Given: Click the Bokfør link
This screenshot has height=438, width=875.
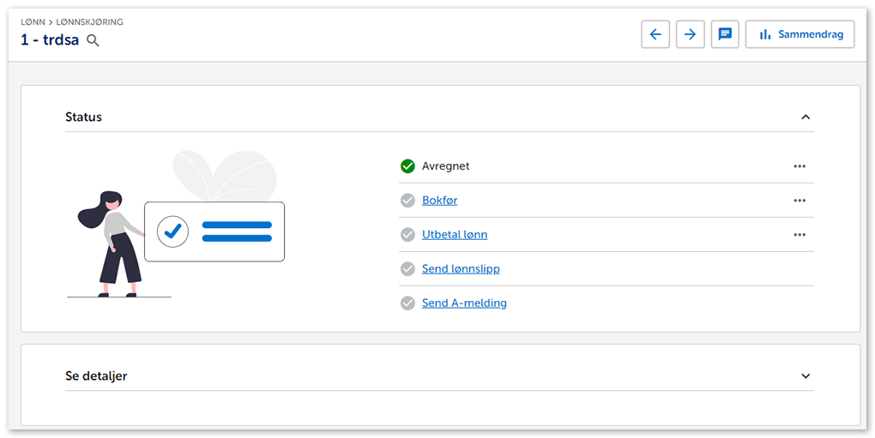Looking at the screenshot, I should point(439,201).
